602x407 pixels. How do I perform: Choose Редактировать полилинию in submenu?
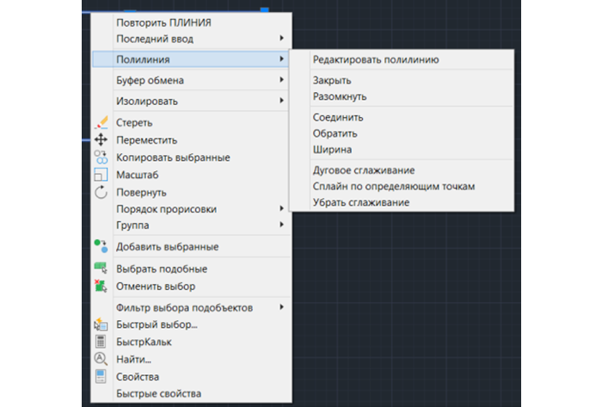coord(376,59)
